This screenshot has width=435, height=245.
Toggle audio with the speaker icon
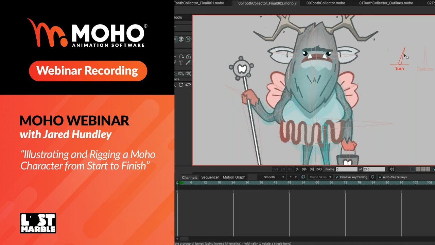392,169
